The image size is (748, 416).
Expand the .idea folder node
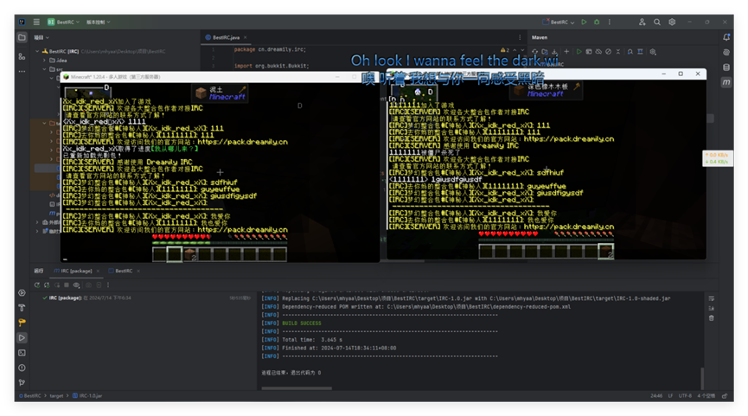(x=45, y=61)
